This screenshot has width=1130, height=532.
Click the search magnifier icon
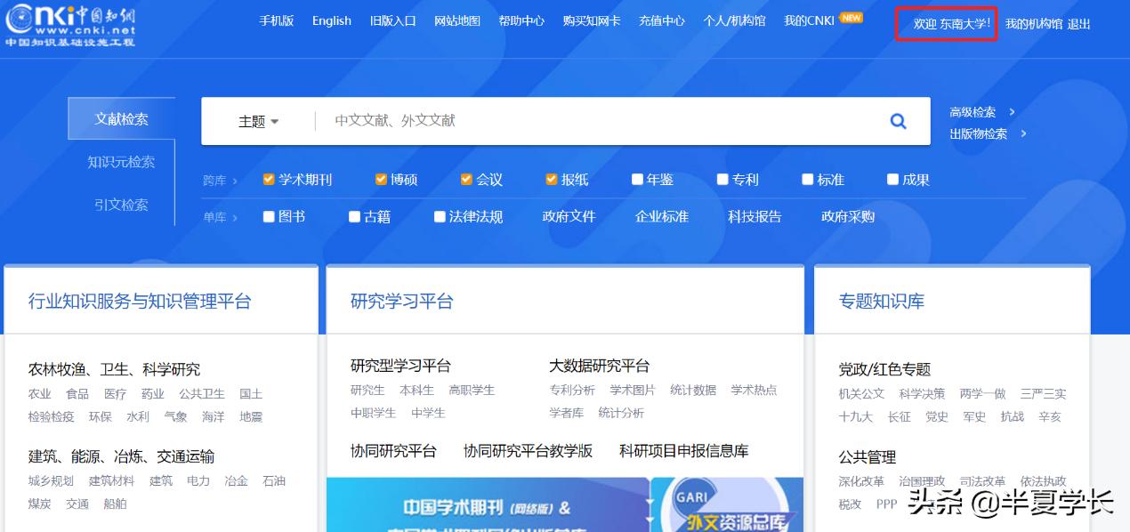tap(898, 121)
